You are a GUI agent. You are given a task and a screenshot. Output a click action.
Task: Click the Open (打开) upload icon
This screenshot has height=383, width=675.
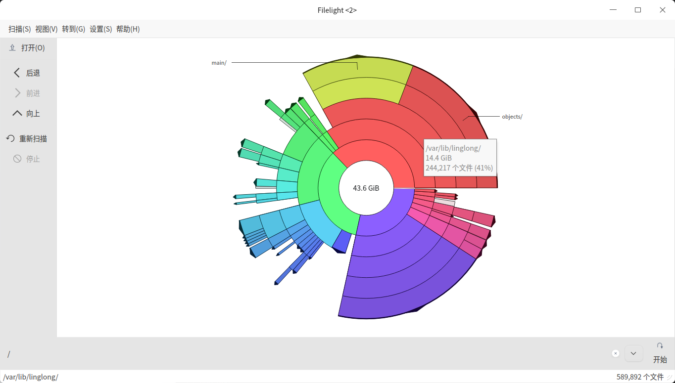(12, 48)
